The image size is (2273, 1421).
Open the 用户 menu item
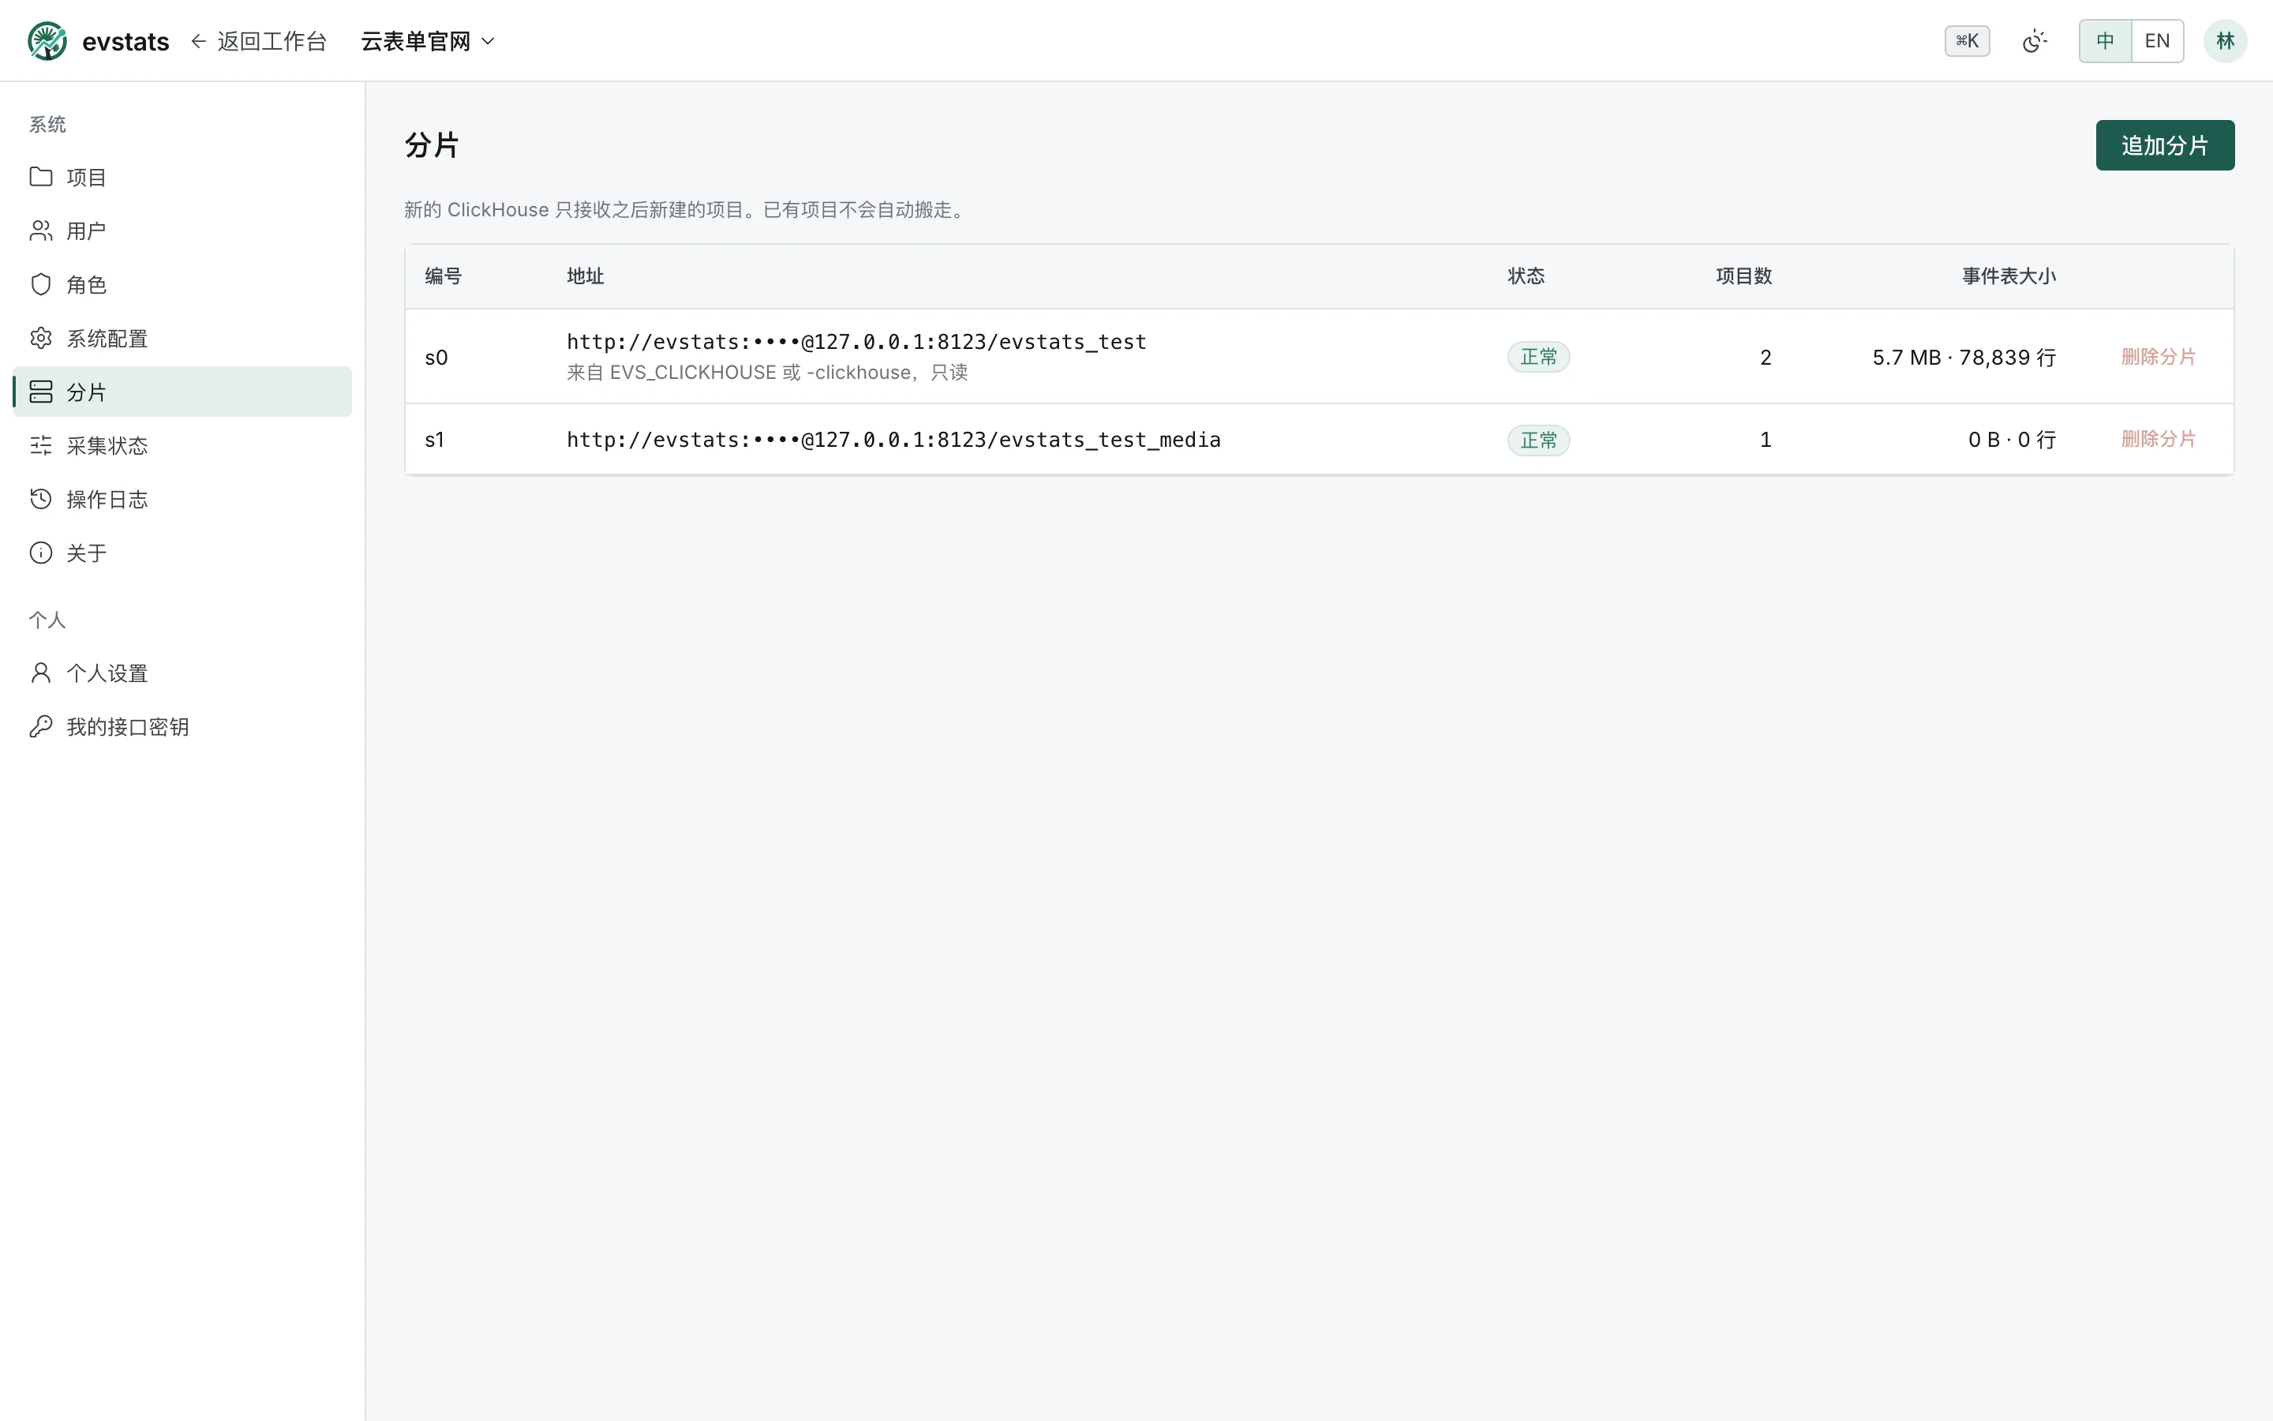pos(182,231)
